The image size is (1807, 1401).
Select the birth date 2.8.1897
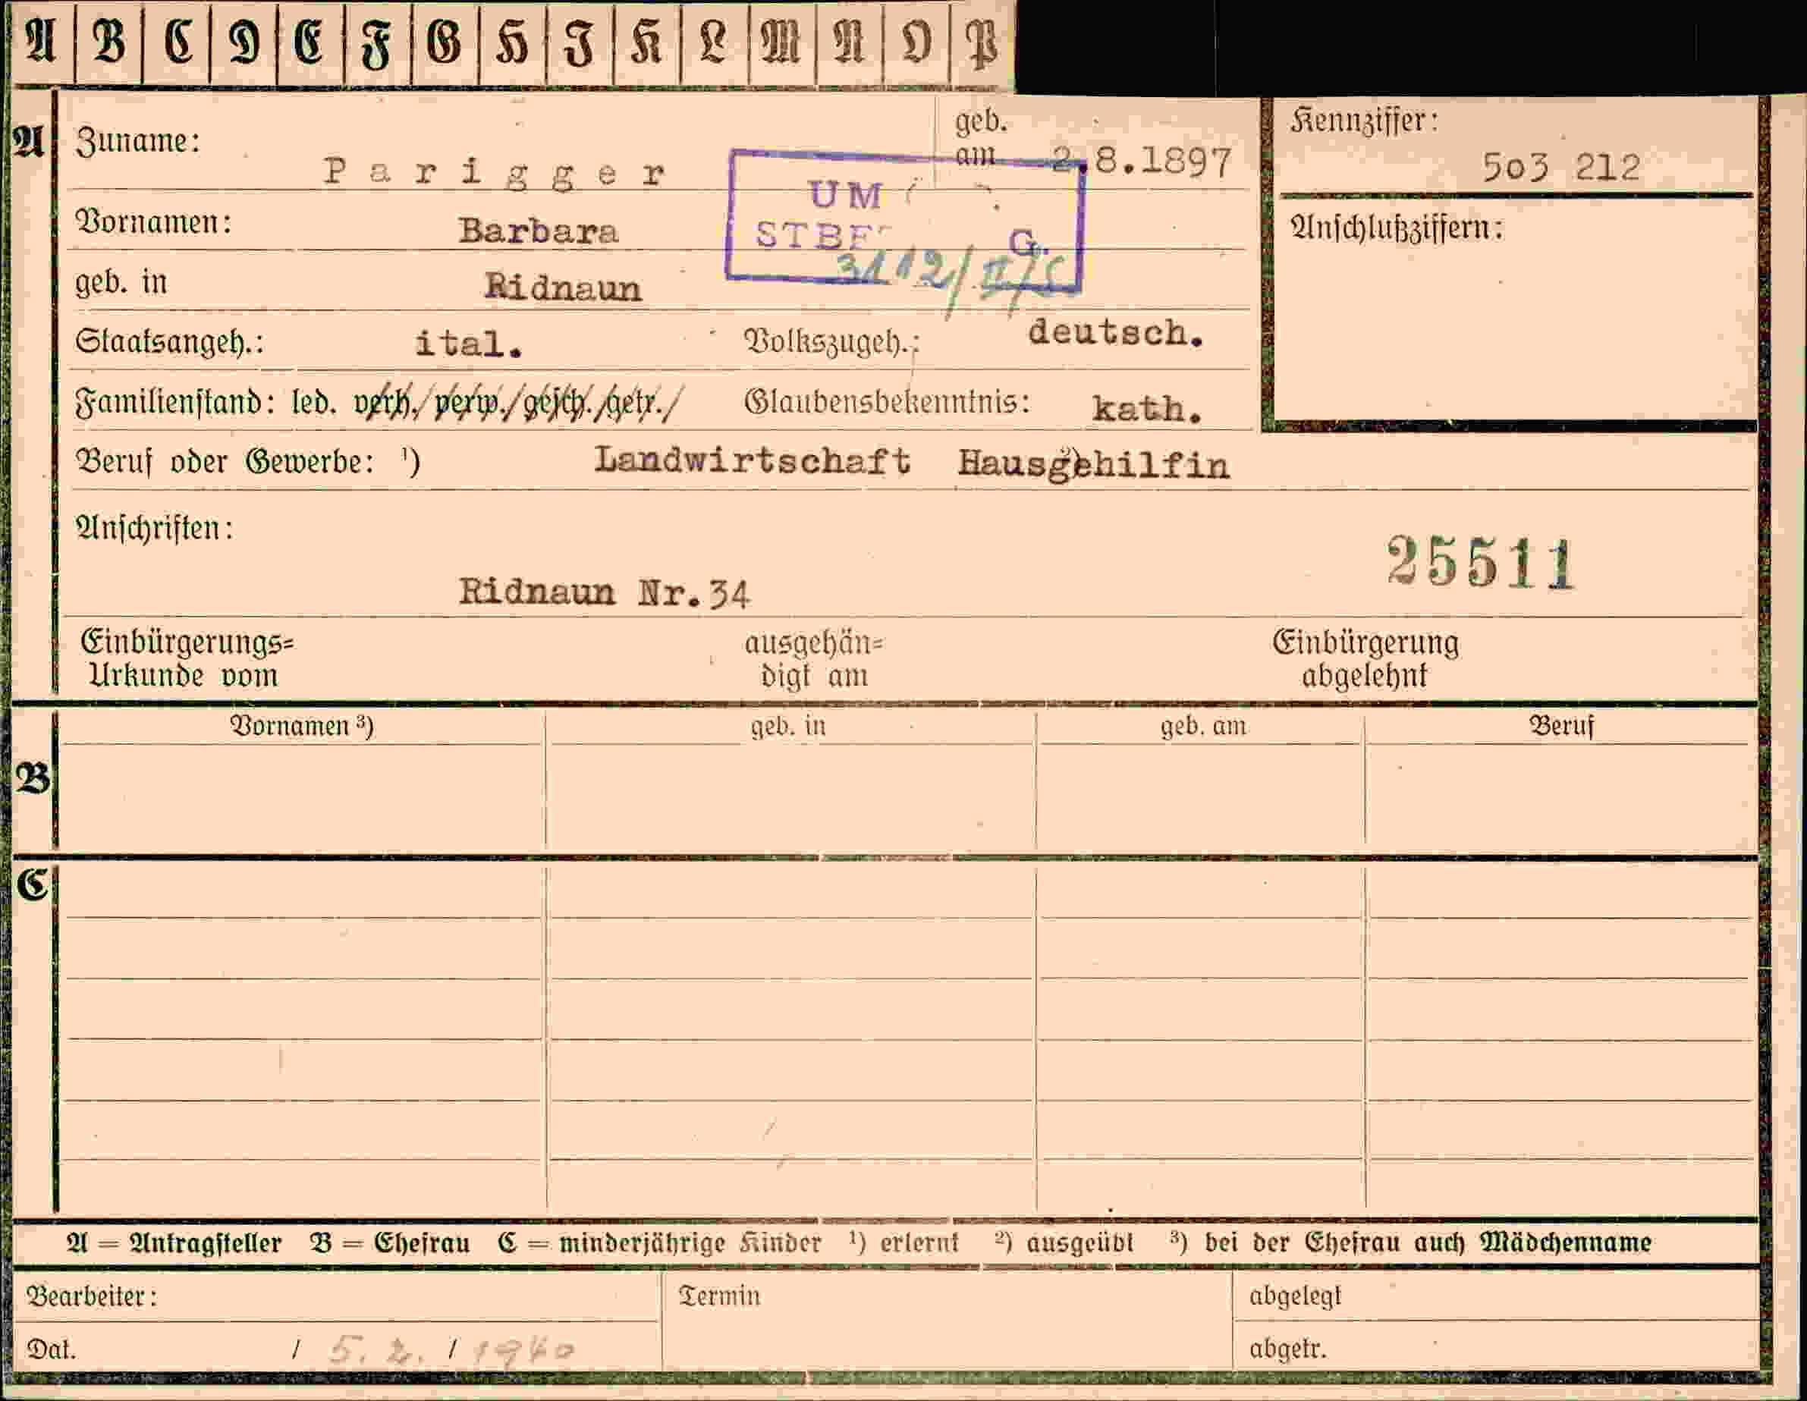point(1142,162)
